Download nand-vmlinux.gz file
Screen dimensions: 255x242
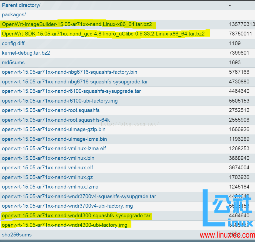click(x=47, y=177)
